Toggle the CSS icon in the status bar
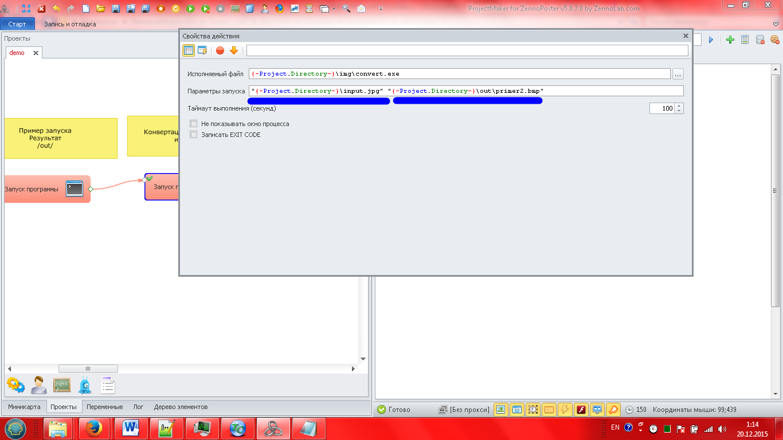783x440 pixels. coord(549,410)
